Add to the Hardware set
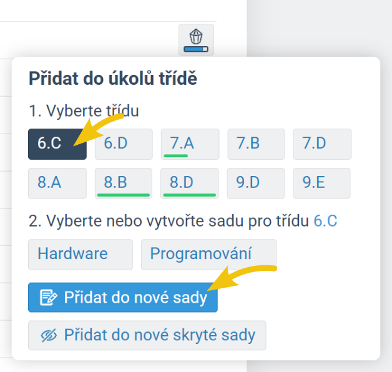The image size is (392, 372). point(80,254)
